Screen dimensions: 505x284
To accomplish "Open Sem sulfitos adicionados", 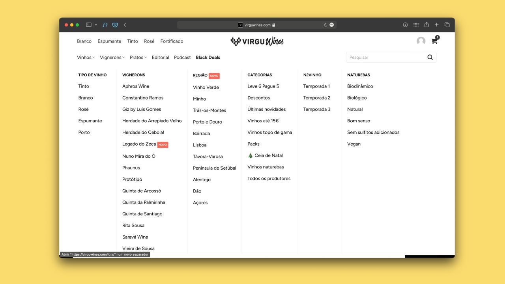I will click(x=373, y=132).
